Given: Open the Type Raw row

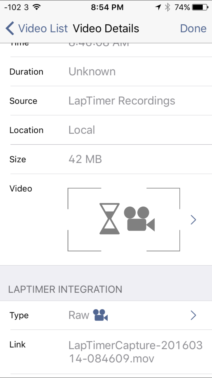Looking at the screenshot, I should click(106, 315).
